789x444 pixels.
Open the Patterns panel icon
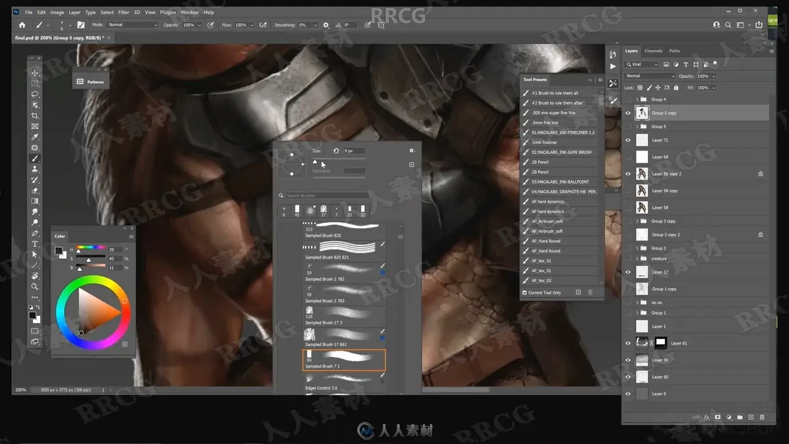click(x=80, y=82)
